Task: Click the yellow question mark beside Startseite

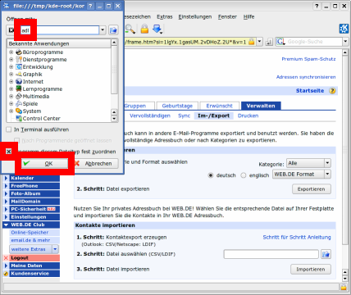Action: pos(332,91)
